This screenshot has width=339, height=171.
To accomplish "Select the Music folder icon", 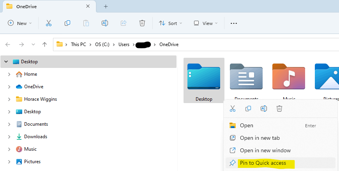I will 289,76.
